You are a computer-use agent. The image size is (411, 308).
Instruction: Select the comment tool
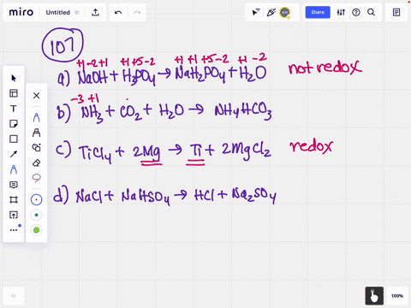coord(14,185)
